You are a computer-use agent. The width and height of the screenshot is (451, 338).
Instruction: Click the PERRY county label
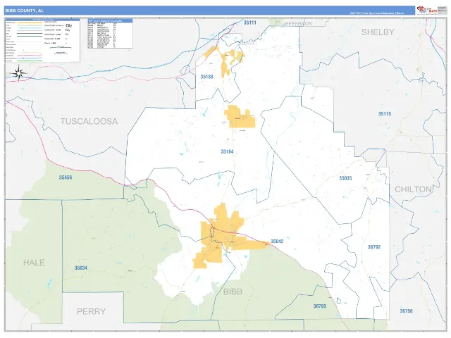tap(91, 311)
